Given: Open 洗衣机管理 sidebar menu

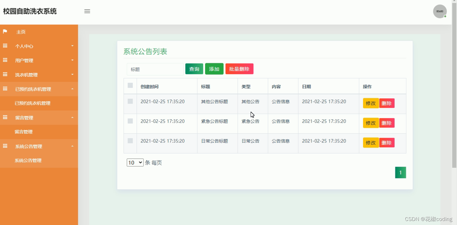Looking at the screenshot, I should [39, 75].
